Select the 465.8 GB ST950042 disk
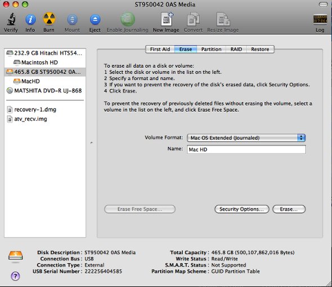Viewport: 332px width, 287px height. click(45, 72)
